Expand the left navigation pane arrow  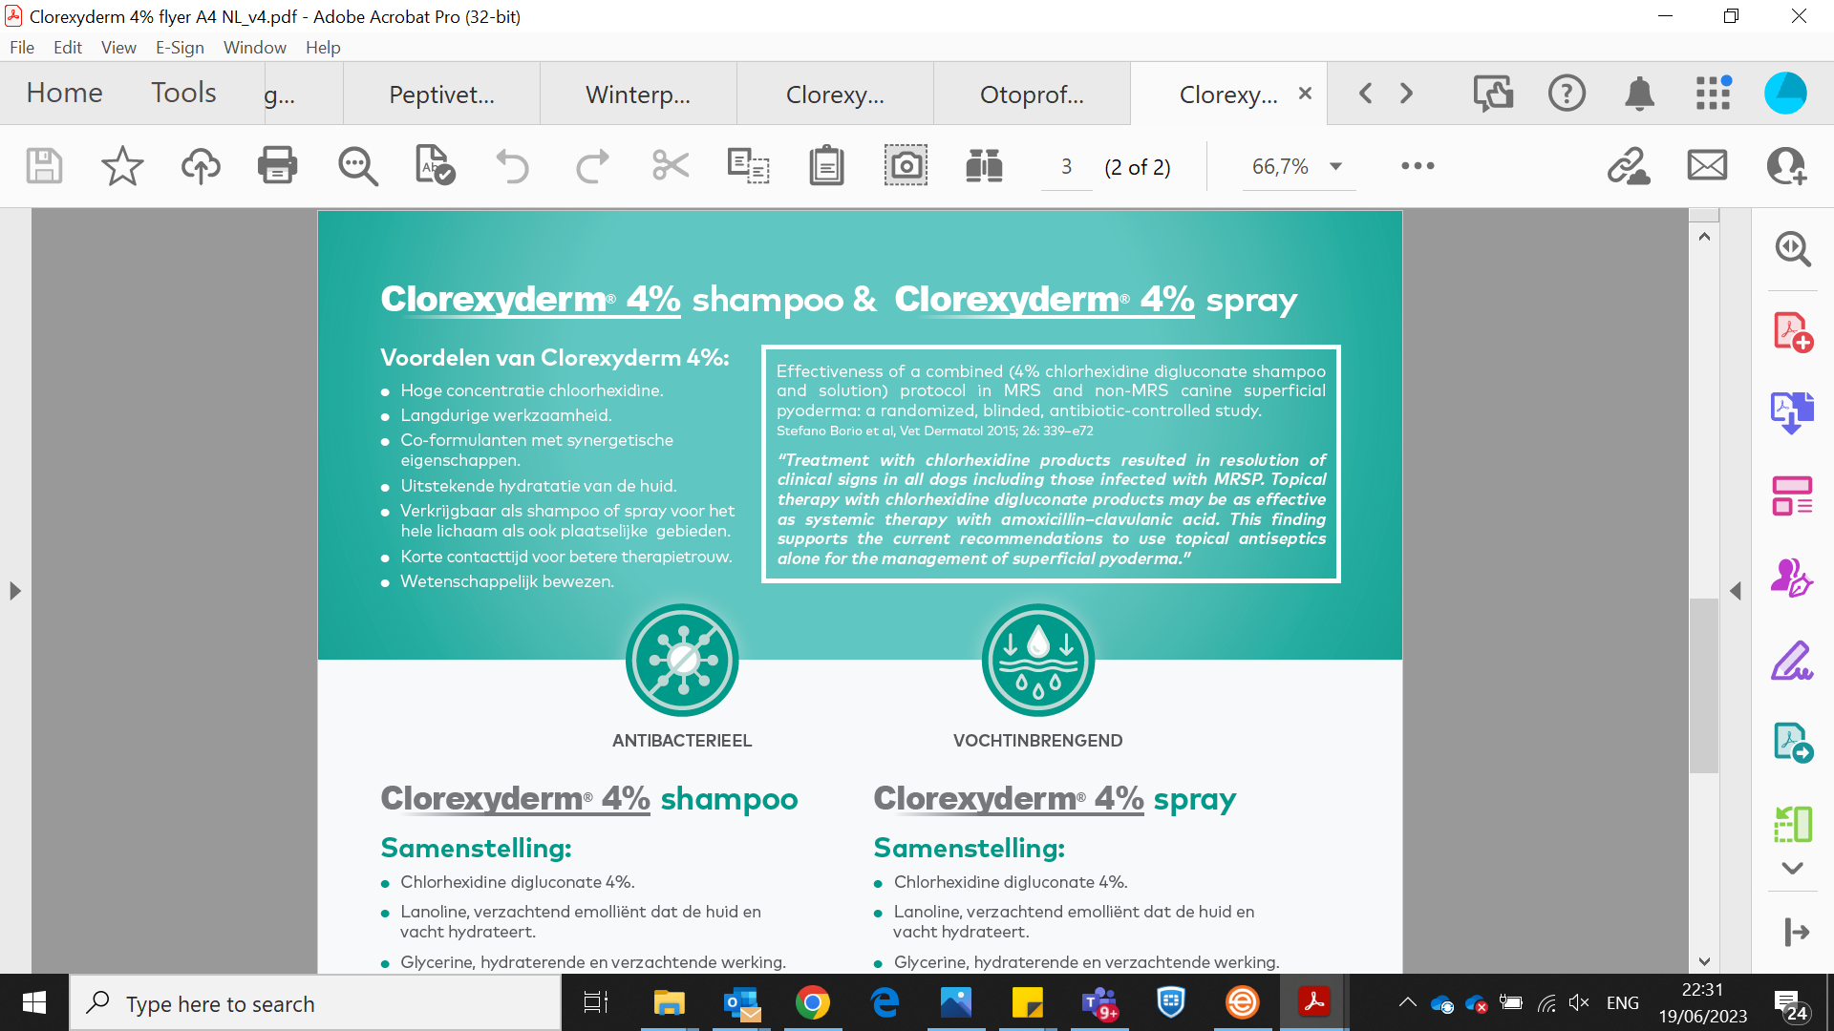[14, 591]
